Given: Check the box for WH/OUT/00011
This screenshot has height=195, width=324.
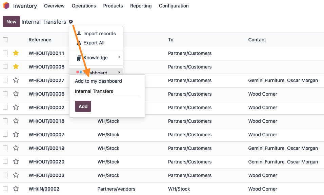Looking at the screenshot, I should click(x=5, y=53).
